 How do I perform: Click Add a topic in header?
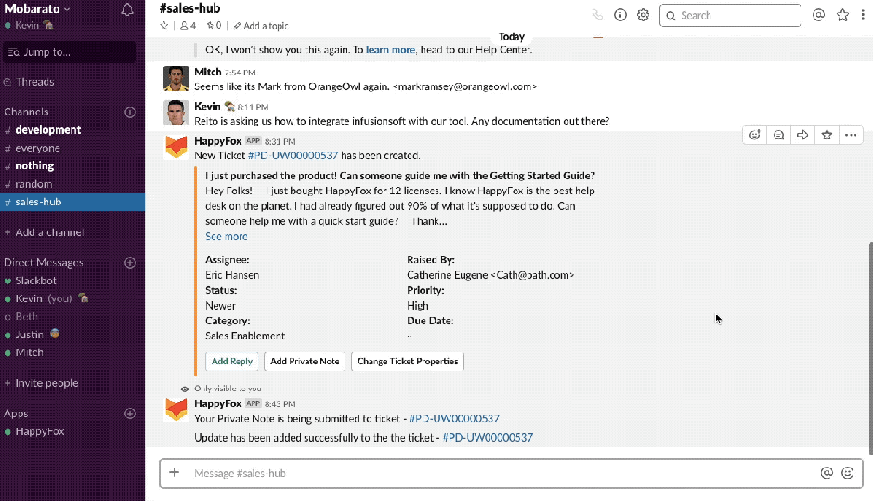coord(261,26)
